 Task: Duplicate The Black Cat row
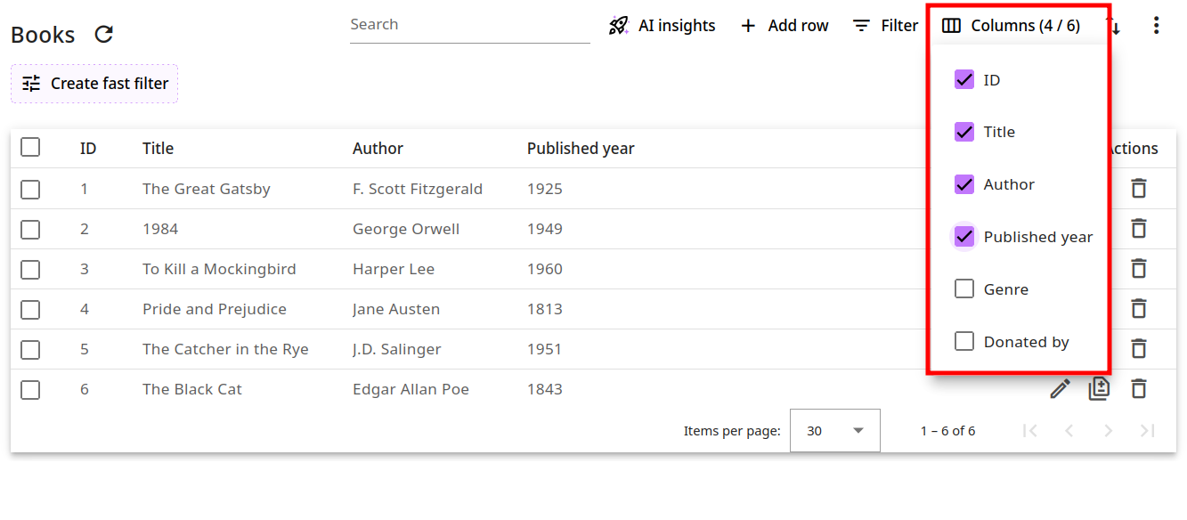(1099, 389)
